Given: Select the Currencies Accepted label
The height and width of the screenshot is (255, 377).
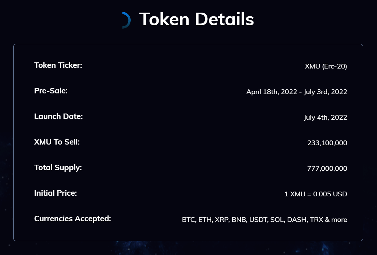Looking at the screenshot, I should pos(73,219).
